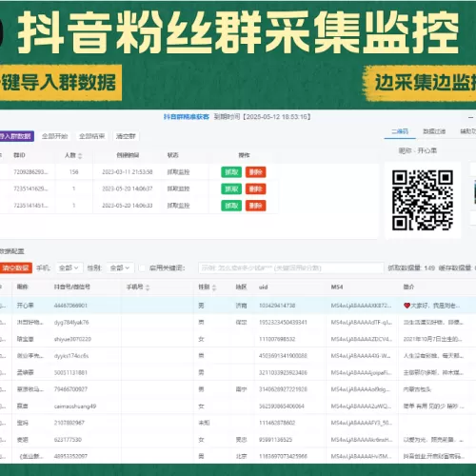Click 删除 for group 7235141451
Screen dimensions: 476x476
pos(255,206)
